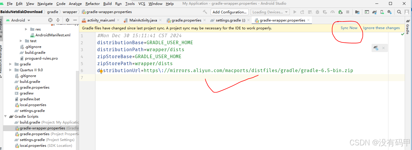
Task: Switch to the MainActivity.java tab
Action: [143, 20]
